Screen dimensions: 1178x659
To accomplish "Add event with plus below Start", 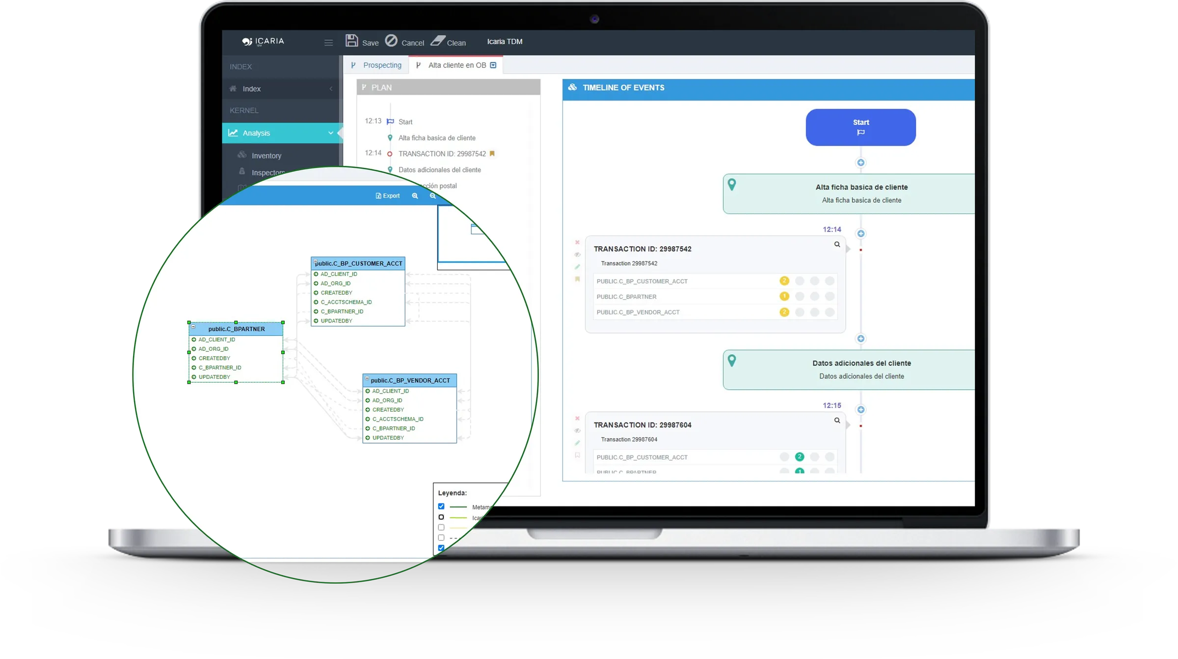I will [860, 162].
